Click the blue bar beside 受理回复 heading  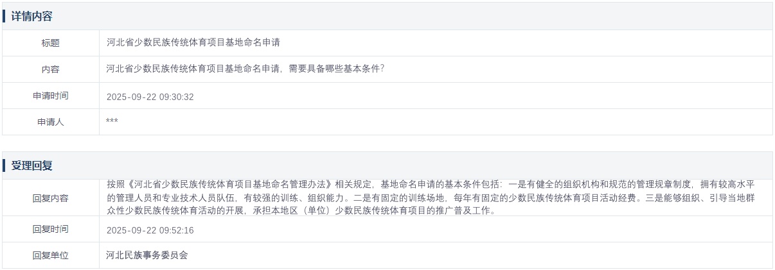pos(4,165)
